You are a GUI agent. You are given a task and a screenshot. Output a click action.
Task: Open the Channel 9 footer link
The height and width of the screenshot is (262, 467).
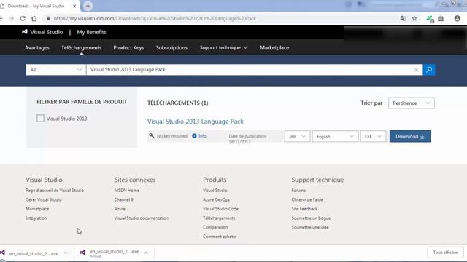[x=123, y=199]
